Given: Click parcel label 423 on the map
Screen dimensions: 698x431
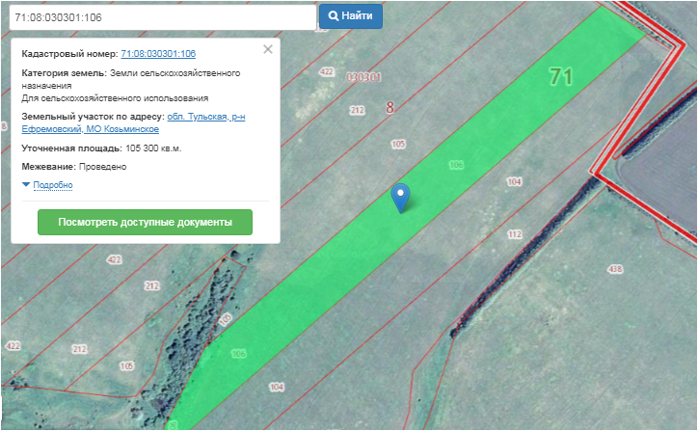Looking at the screenshot, I should click(x=115, y=260).
